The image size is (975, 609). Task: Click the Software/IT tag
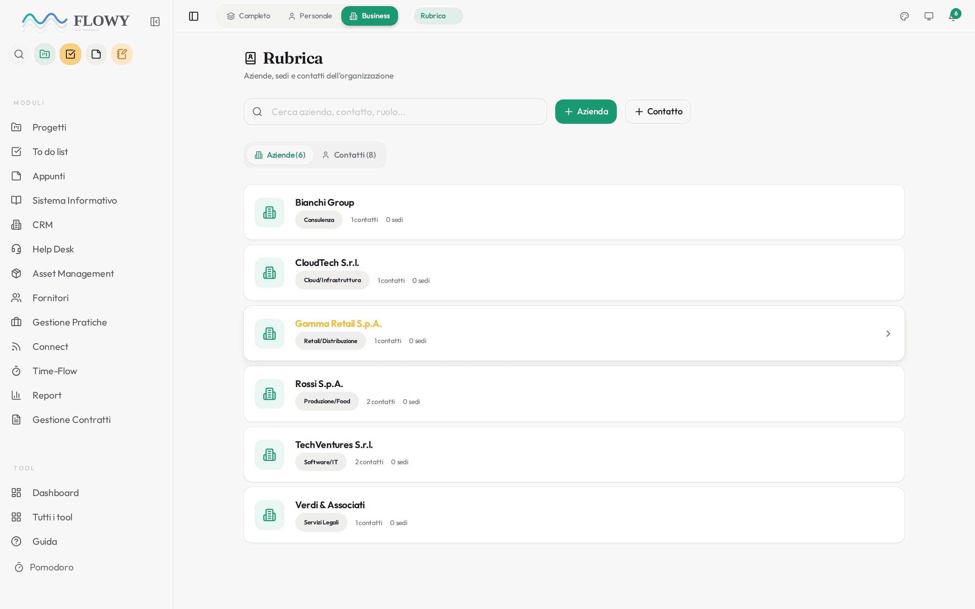[321, 462]
